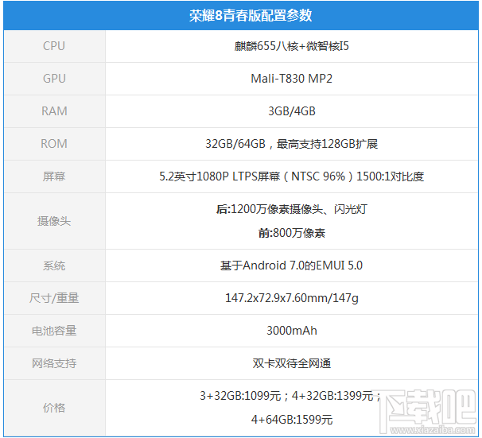Click the price line 3+32GB:1099元；4+32GB:1399元
The height and width of the screenshot is (438, 482).
coord(290,396)
